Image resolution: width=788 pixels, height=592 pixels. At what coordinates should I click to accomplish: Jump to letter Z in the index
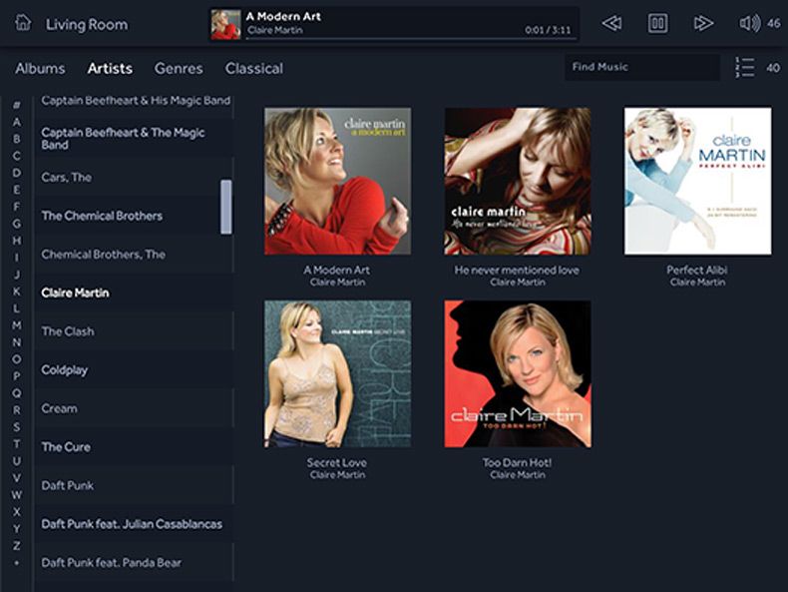(17, 546)
